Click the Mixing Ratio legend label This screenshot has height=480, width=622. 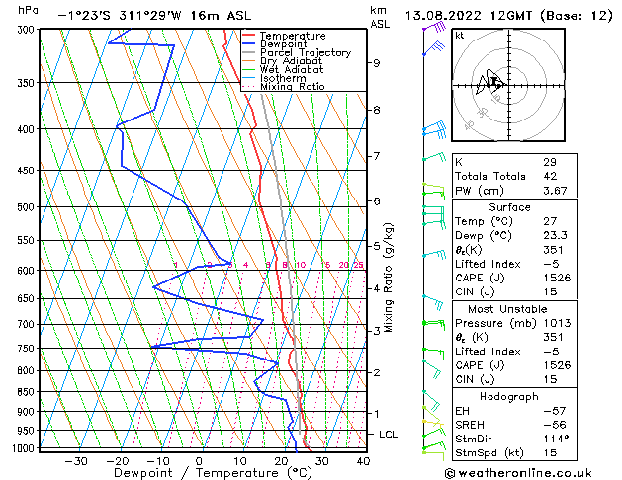(293, 86)
